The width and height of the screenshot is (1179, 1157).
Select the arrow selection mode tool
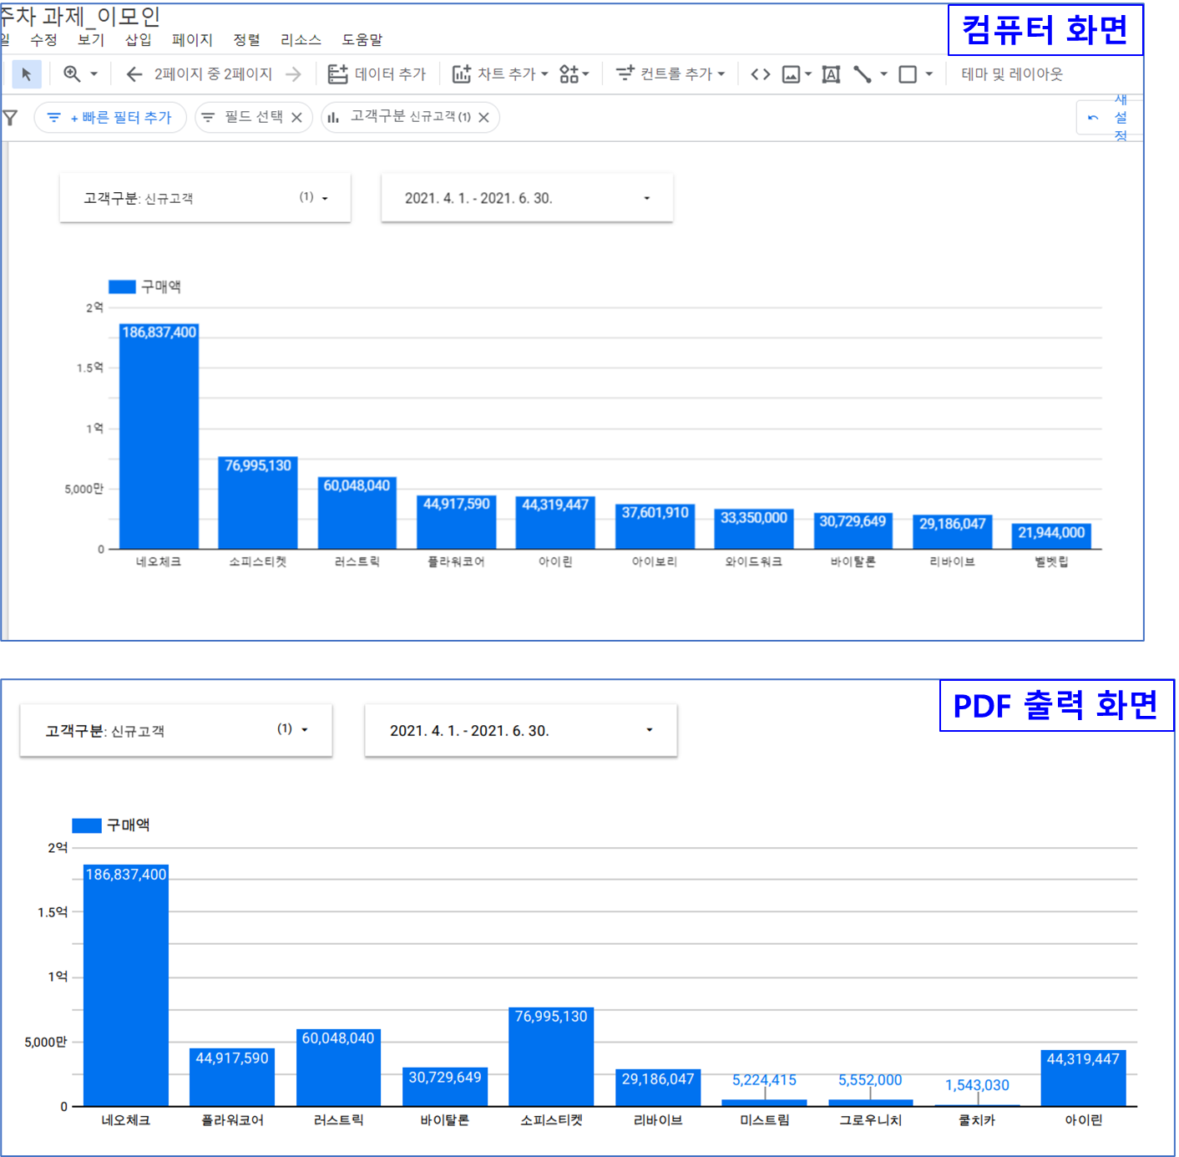[27, 74]
